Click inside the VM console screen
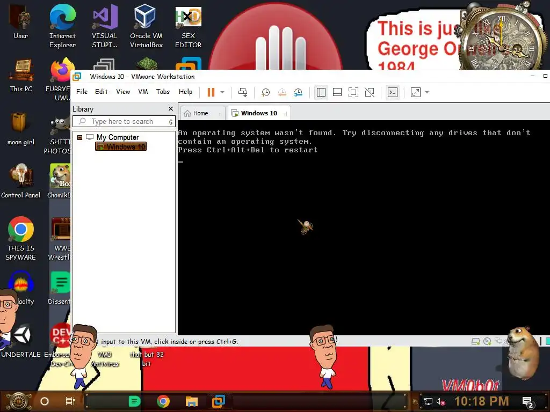 tap(364, 227)
